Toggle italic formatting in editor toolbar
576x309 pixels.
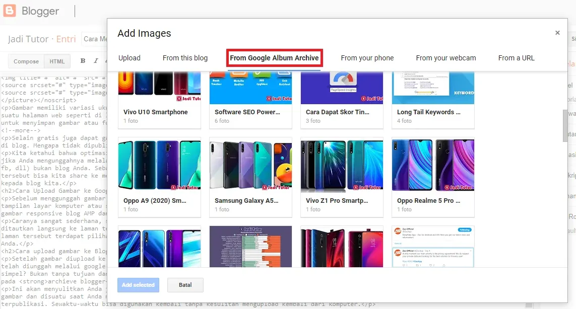96,61
